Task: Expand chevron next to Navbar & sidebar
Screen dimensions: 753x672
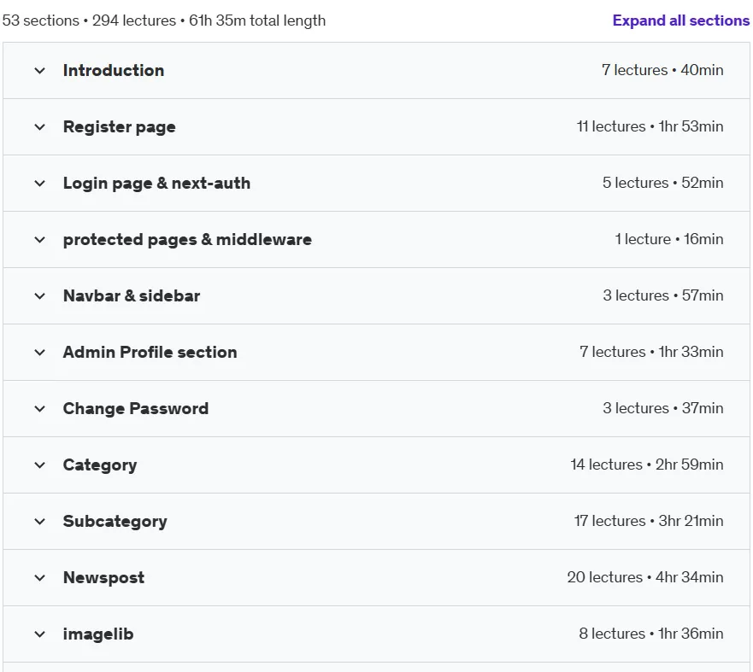Action: point(40,296)
